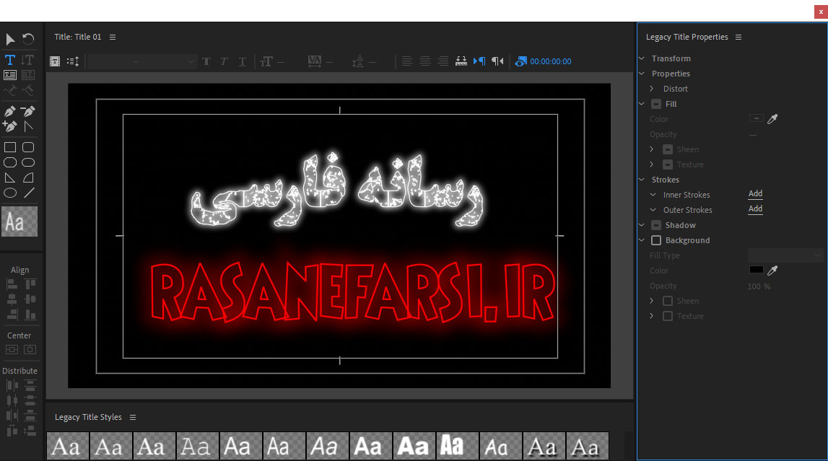Image resolution: width=828 pixels, height=461 pixels.
Task: Select the Add Anchor Point tool
Action: pyautogui.click(x=10, y=126)
